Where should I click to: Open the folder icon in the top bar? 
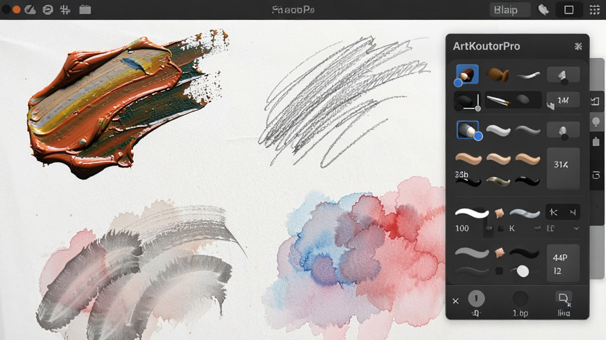[85, 9]
